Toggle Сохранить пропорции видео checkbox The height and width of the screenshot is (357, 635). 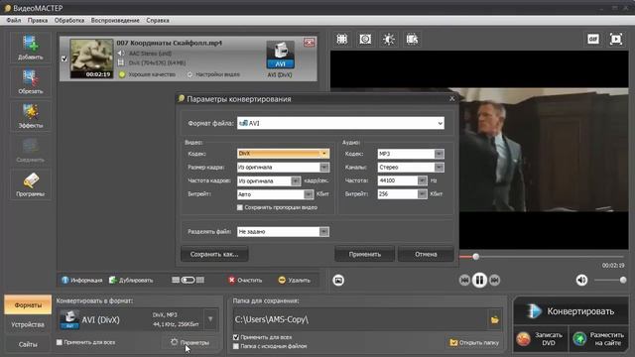[240, 207]
